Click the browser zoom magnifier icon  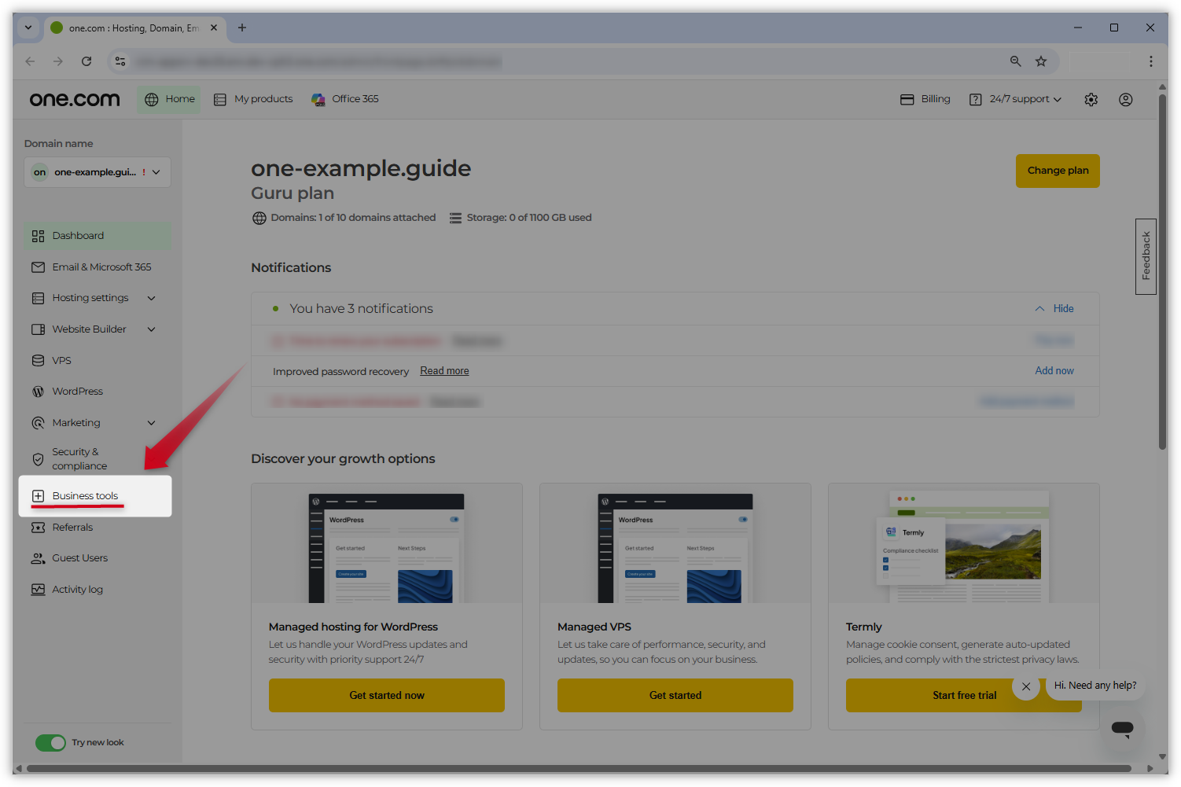click(1015, 61)
